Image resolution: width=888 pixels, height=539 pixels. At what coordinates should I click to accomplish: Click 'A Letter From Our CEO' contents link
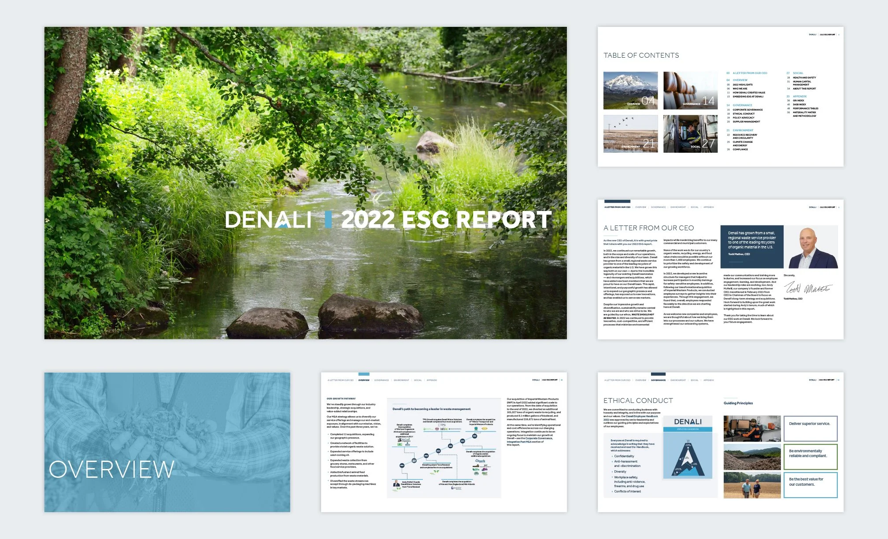pyautogui.click(x=750, y=73)
